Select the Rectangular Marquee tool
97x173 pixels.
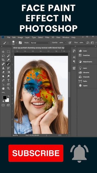pos(8,52)
